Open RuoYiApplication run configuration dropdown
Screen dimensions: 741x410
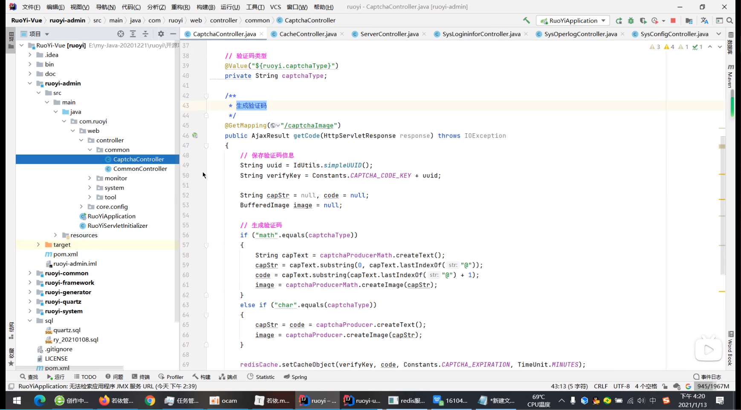click(x=573, y=20)
